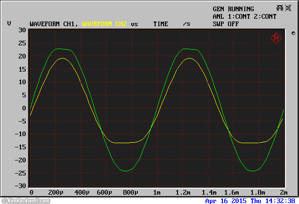Click the 30 value on the voltage axis
Screen dimensions: 299x204
[x=22, y=30]
